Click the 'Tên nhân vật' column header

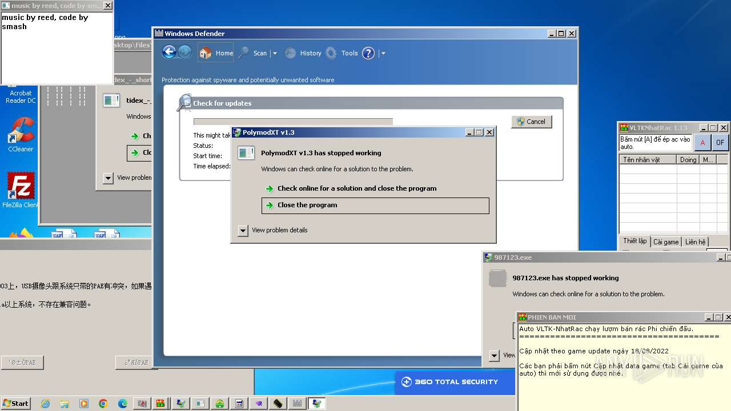tap(648, 160)
